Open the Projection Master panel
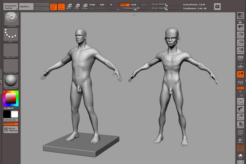This screenshot has height=164, width=246. click(11, 7)
